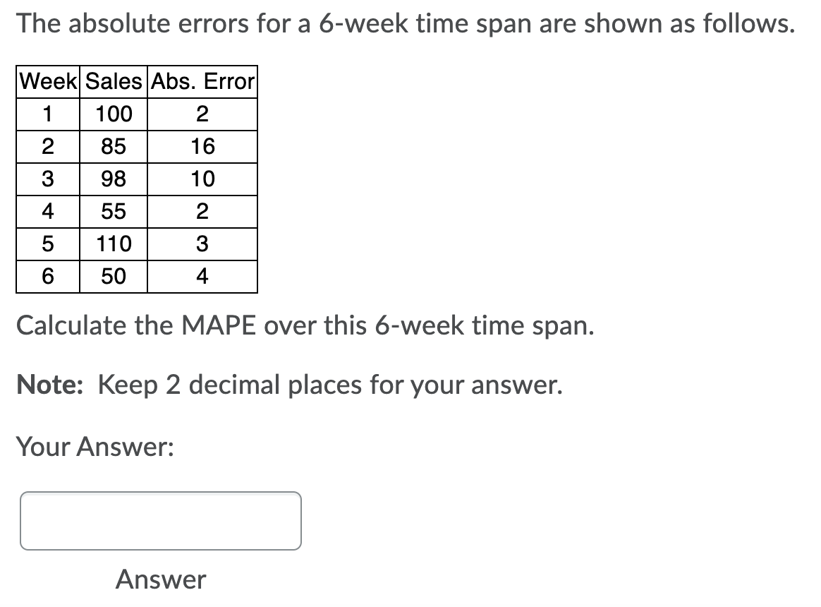The image size is (821, 607).
Task: Click the Week column header
Action: coord(47,81)
